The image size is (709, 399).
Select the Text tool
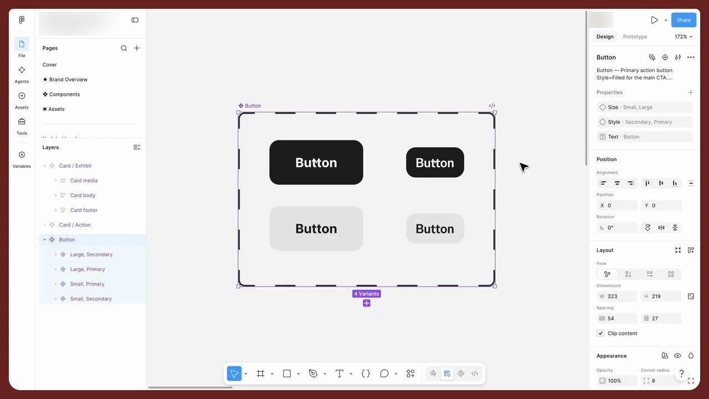coord(340,374)
